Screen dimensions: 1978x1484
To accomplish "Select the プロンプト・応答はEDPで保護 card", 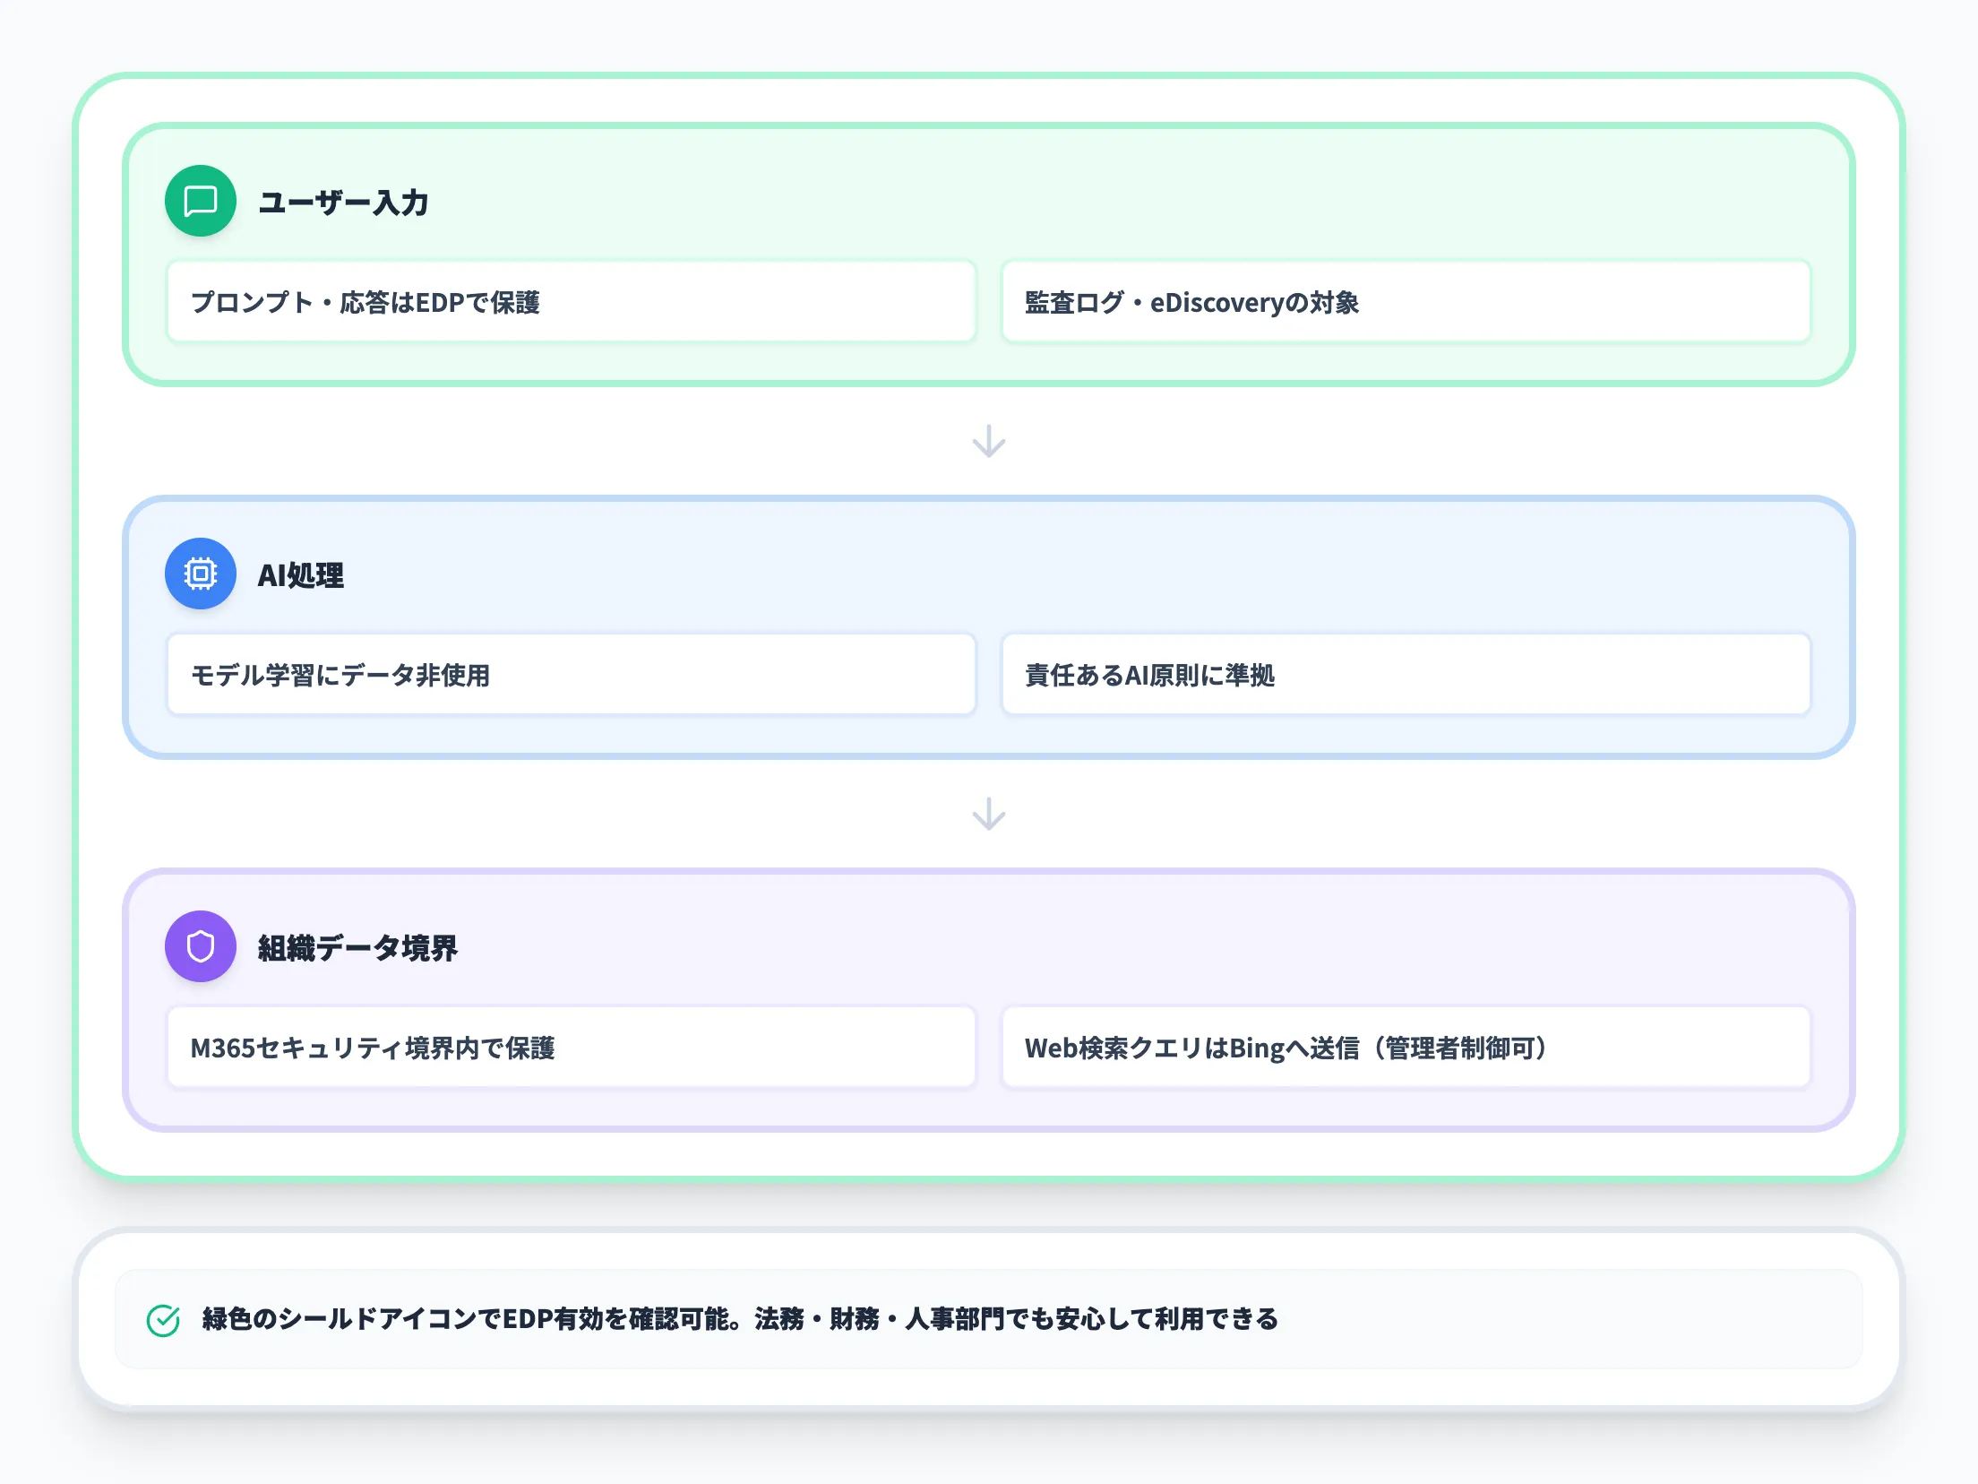I will click(571, 302).
